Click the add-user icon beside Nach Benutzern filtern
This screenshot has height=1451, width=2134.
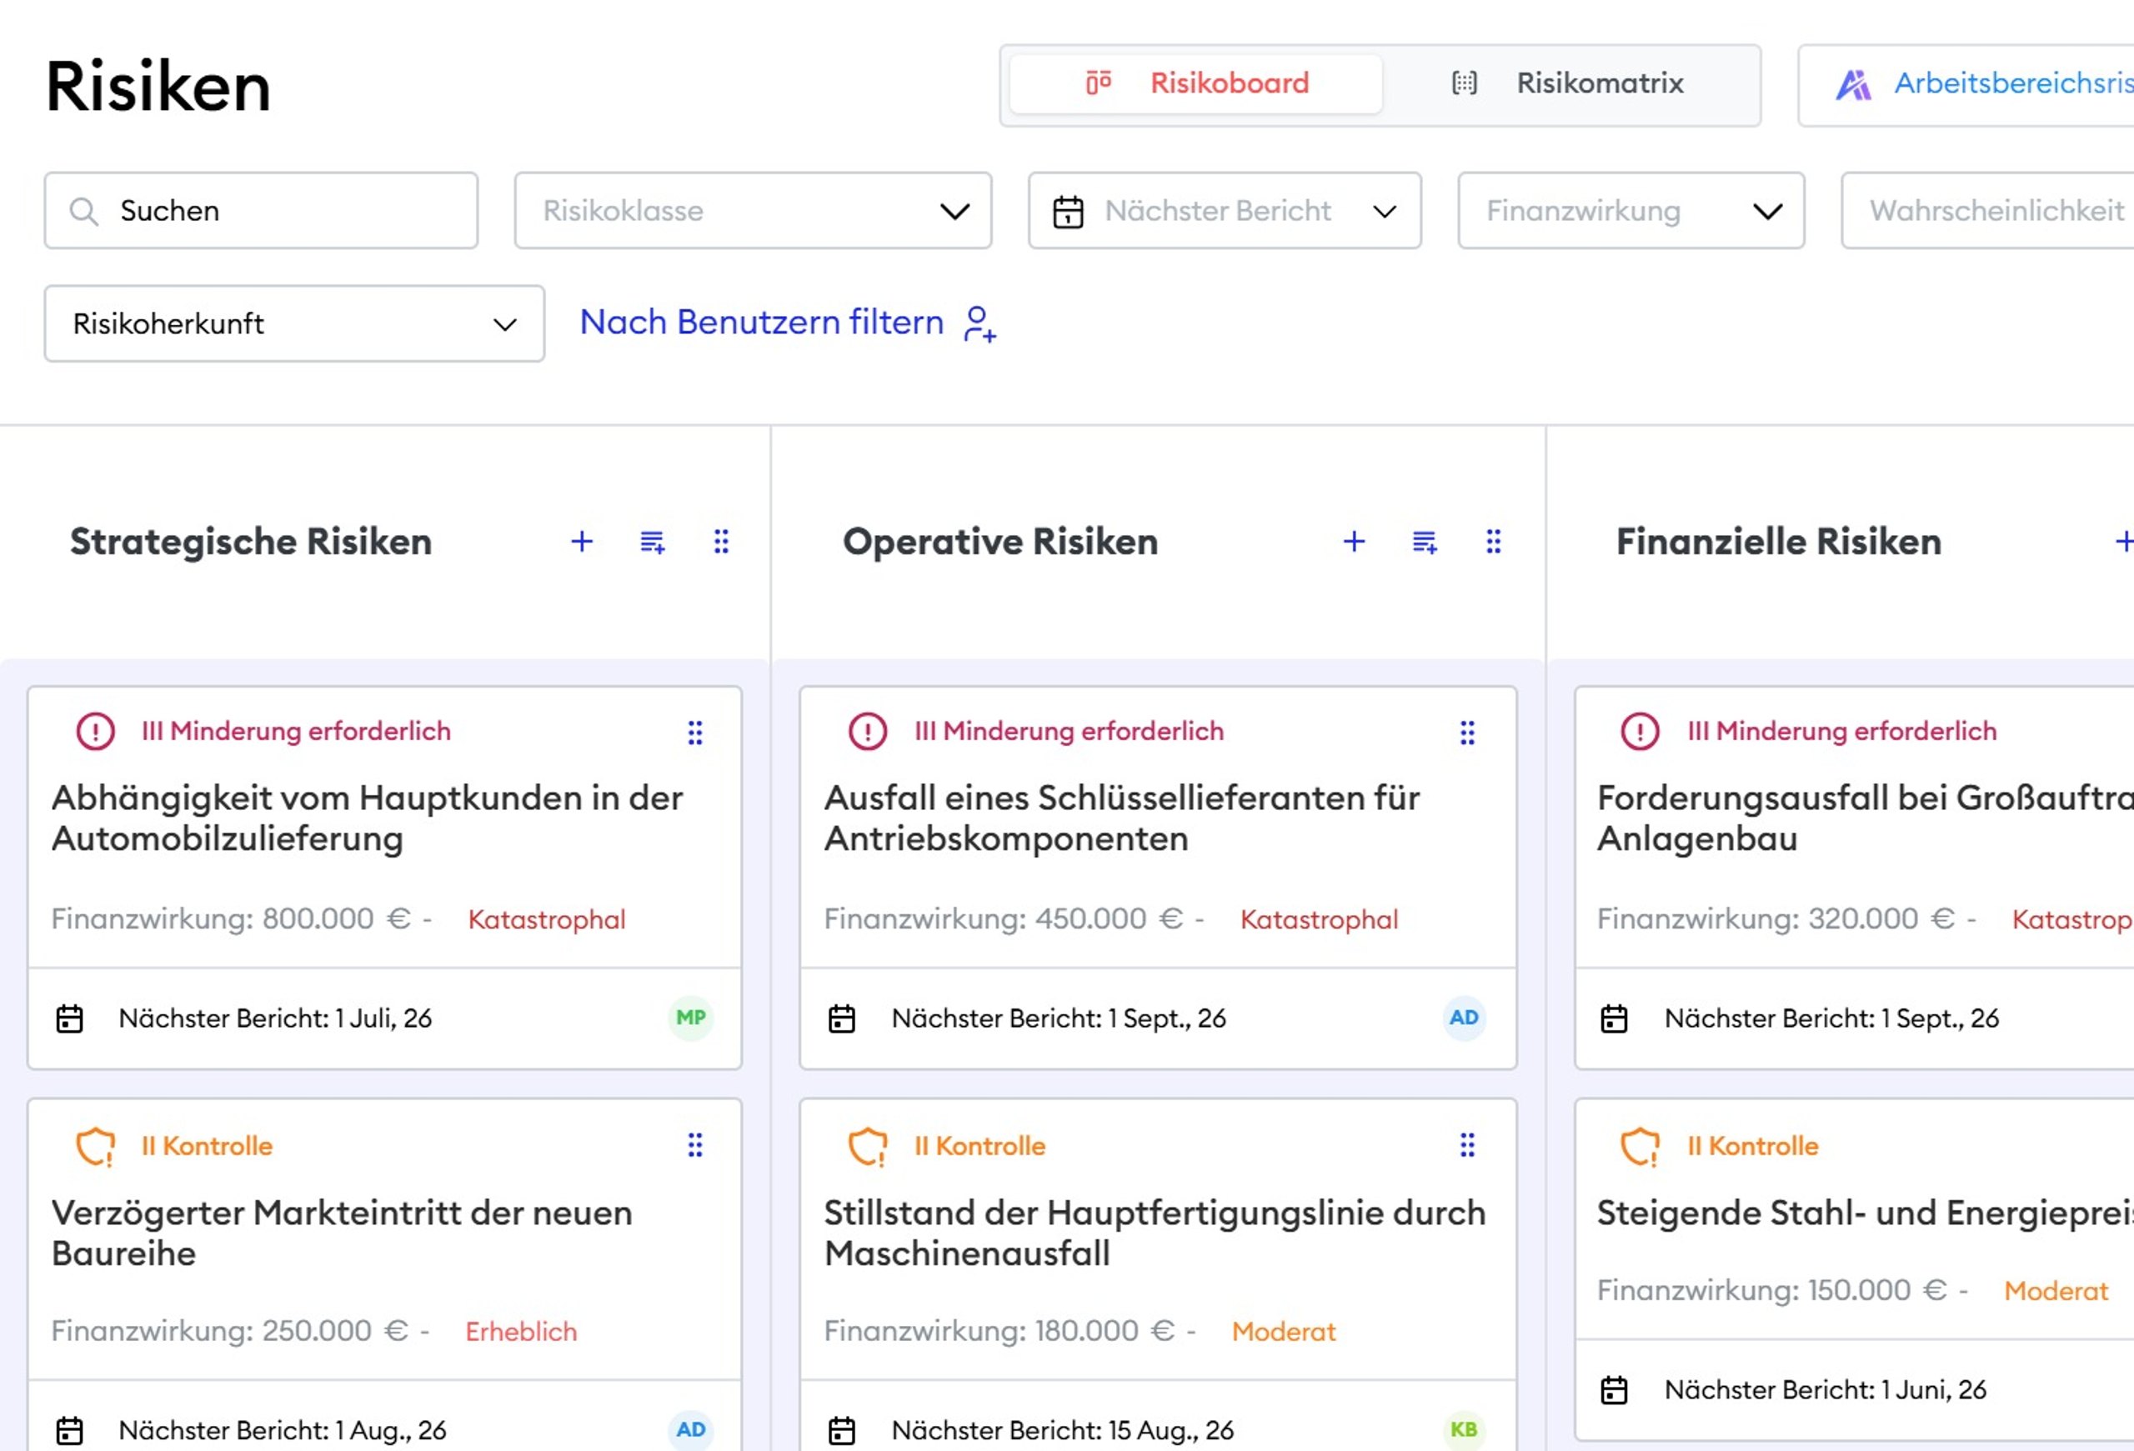coord(979,323)
